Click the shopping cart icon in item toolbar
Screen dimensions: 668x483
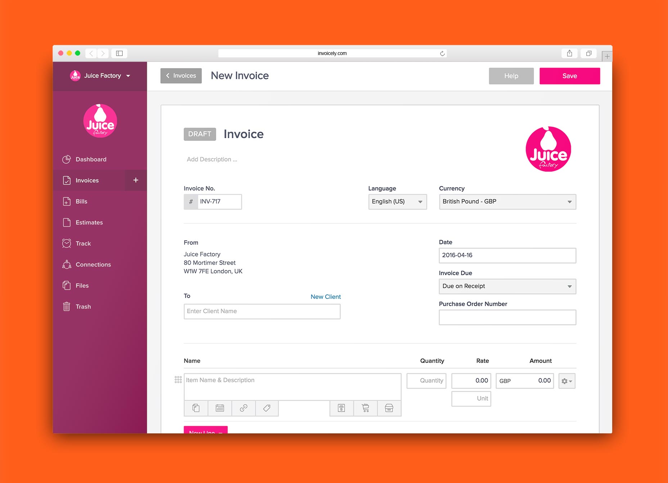(365, 408)
